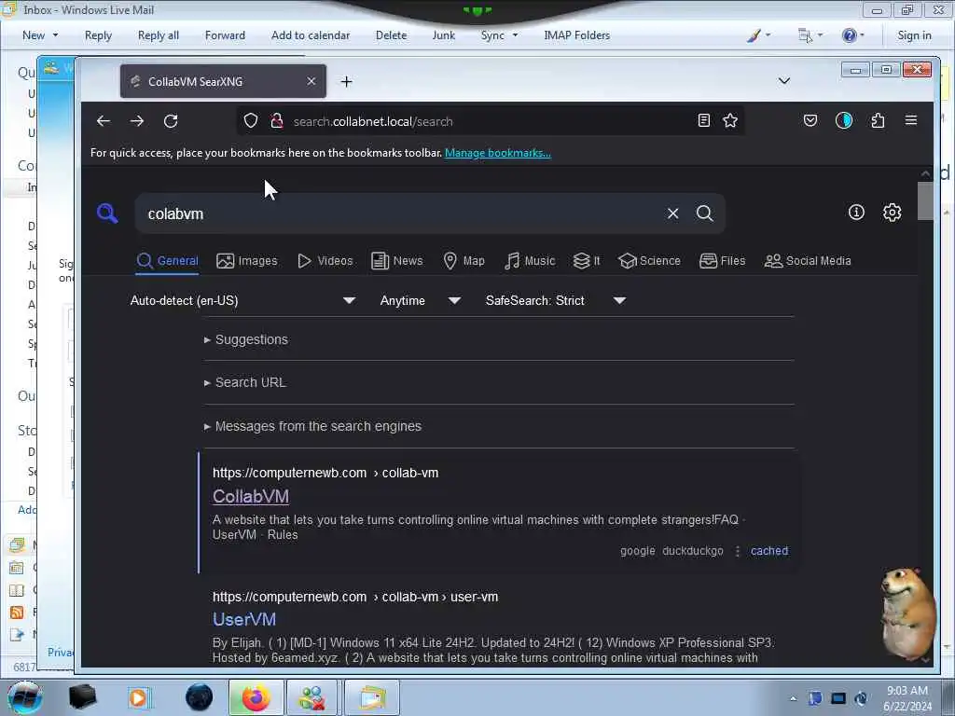Switch to the General search tab
Viewport: 955px width, 716px height.
click(168, 261)
